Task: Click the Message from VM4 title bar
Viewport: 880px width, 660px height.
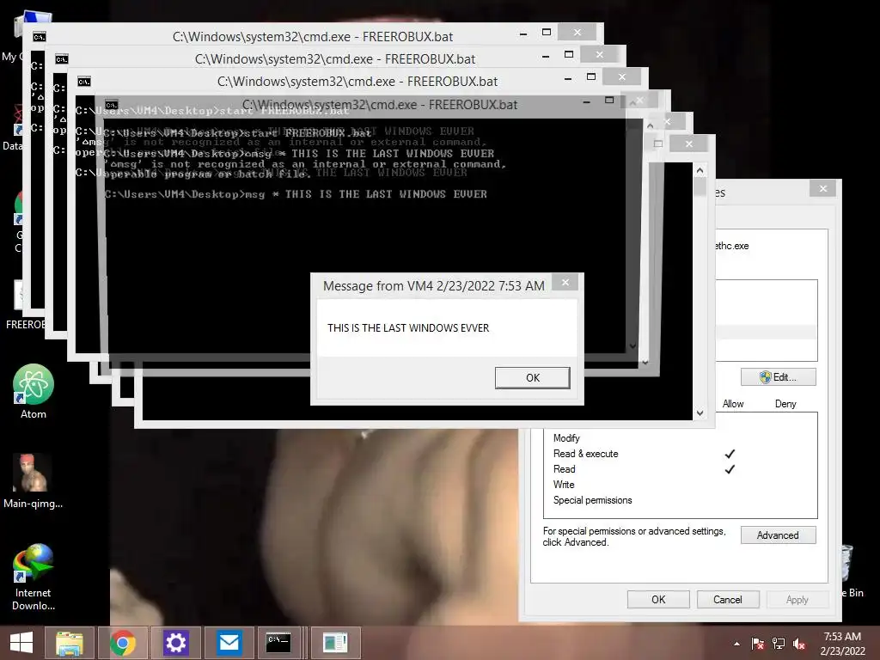Action: tap(433, 285)
